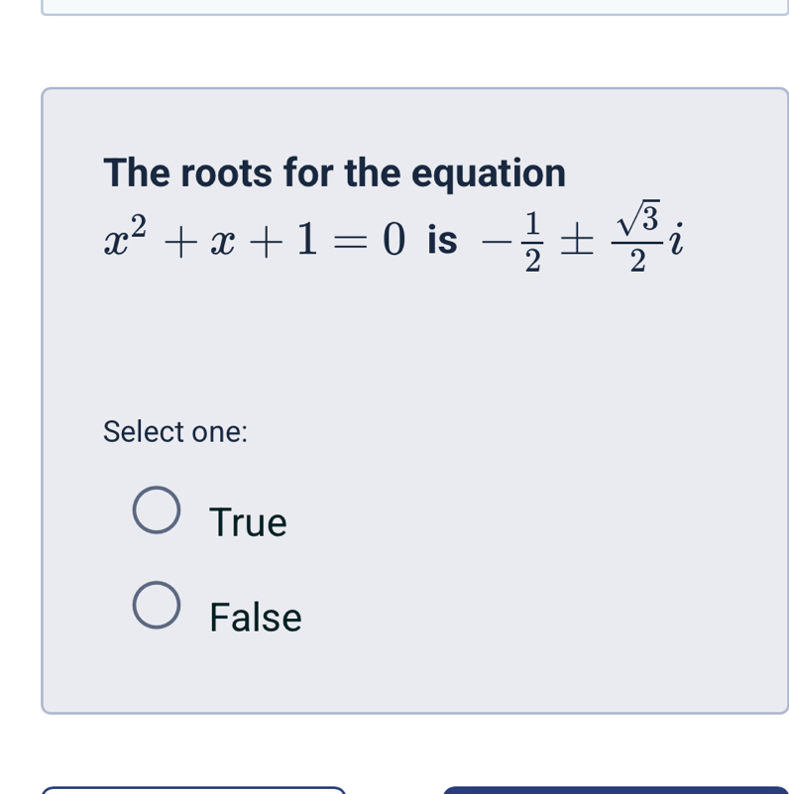Screen dimensions: 789x794
Task: Click the word "equation" in the question
Action: pos(489,172)
